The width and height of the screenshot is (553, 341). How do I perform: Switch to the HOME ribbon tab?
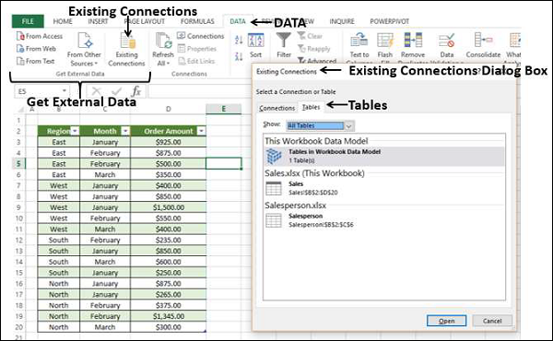[63, 21]
